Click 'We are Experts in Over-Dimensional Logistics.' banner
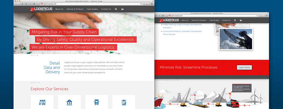The width and height of the screenshot is (283, 109). point(73,47)
